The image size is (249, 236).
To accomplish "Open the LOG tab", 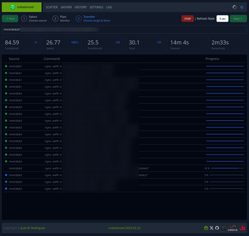I will 109,7.
